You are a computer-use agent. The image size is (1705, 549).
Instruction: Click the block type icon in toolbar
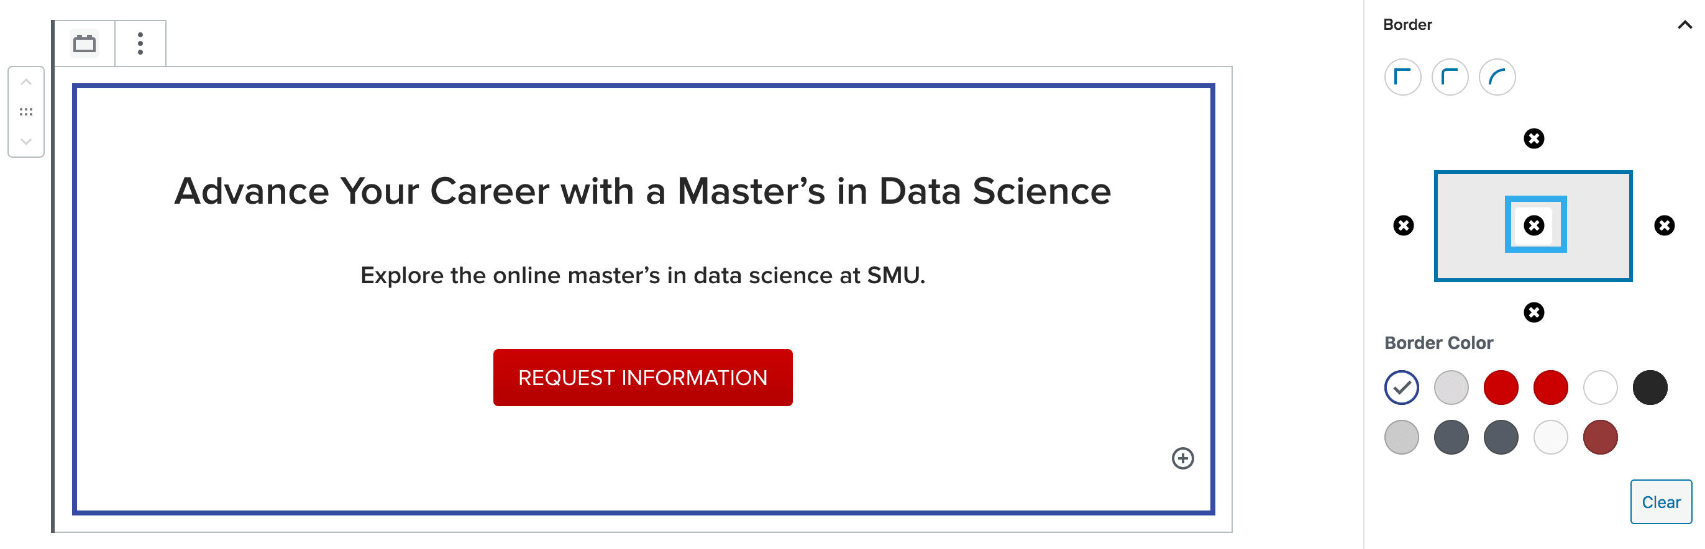[84, 43]
